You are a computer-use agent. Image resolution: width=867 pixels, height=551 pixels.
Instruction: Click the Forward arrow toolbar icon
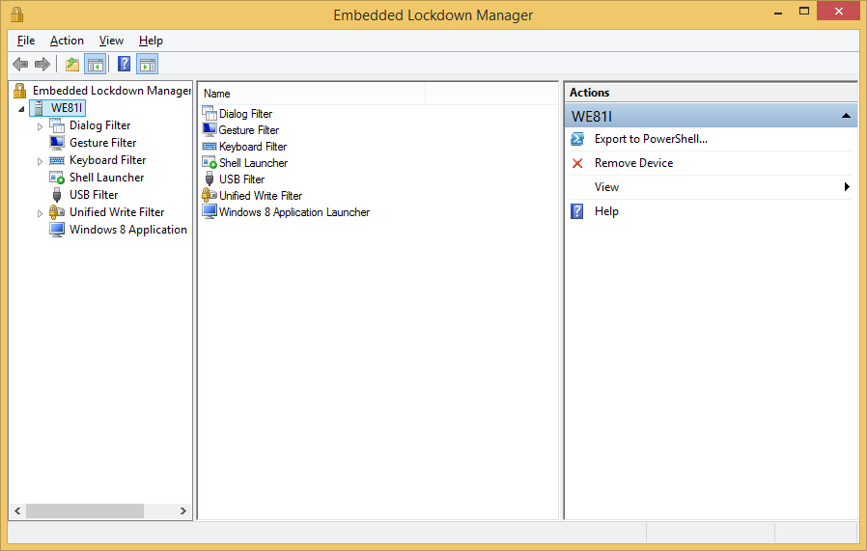click(x=42, y=64)
